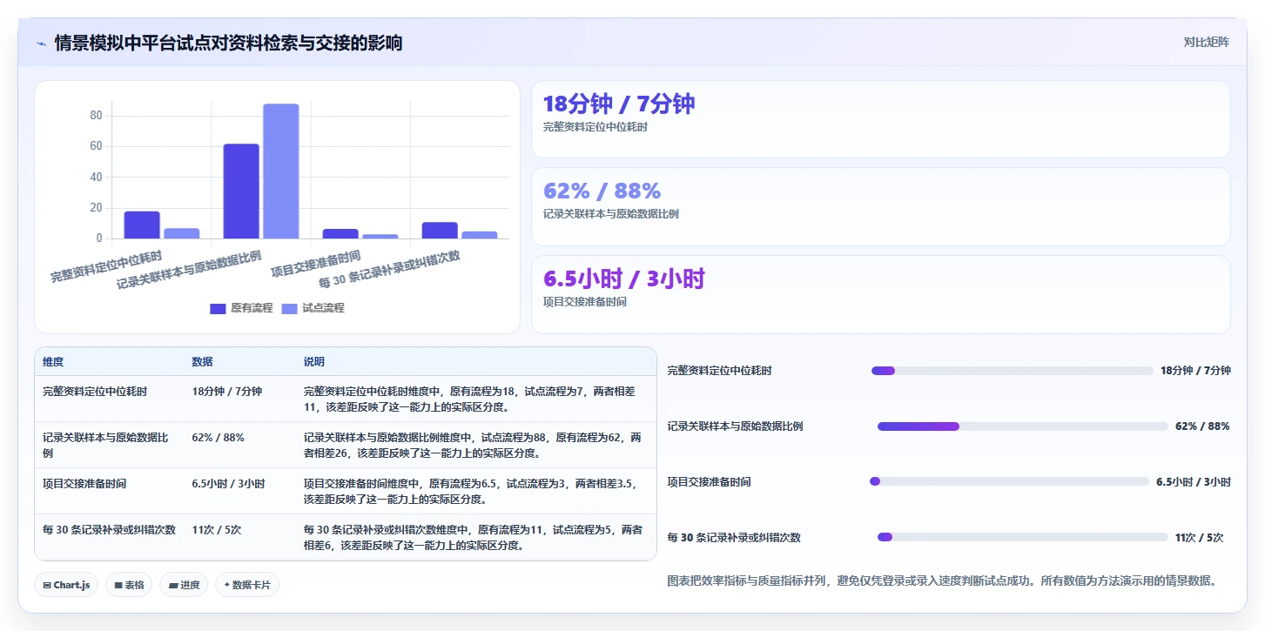Image resolution: width=1265 pixels, height=631 pixels.
Task: Click the tallest 试点流程 bar in chart
Action: coord(281,171)
